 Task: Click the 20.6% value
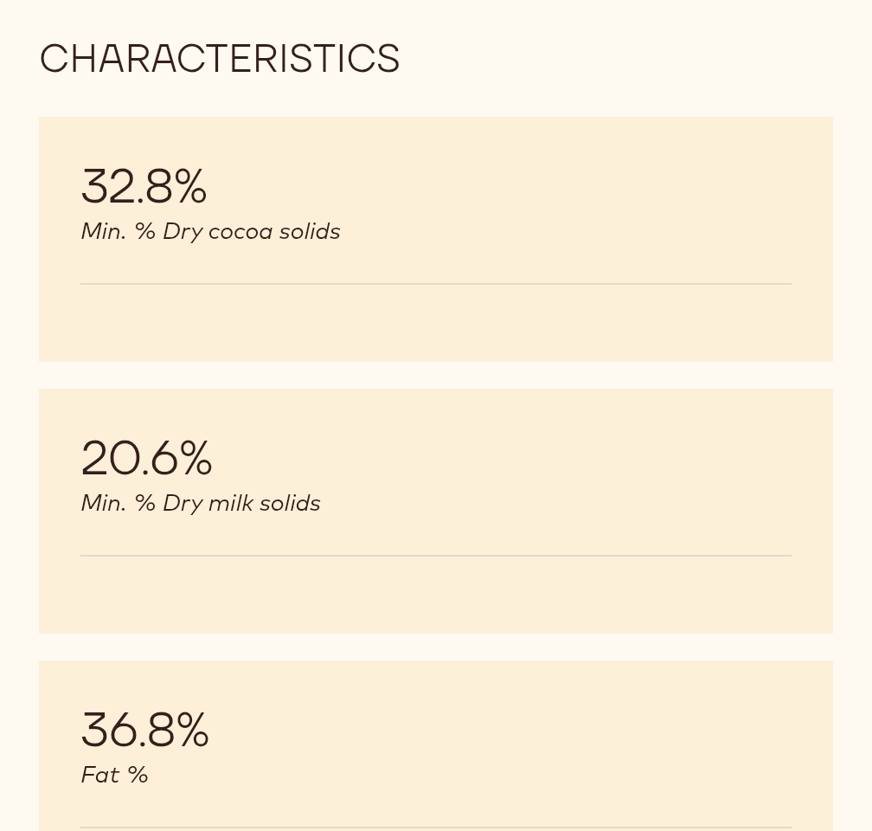coord(146,459)
